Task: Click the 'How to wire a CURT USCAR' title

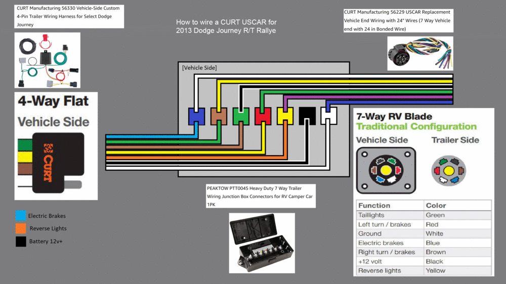Action: click(x=226, y=26)
